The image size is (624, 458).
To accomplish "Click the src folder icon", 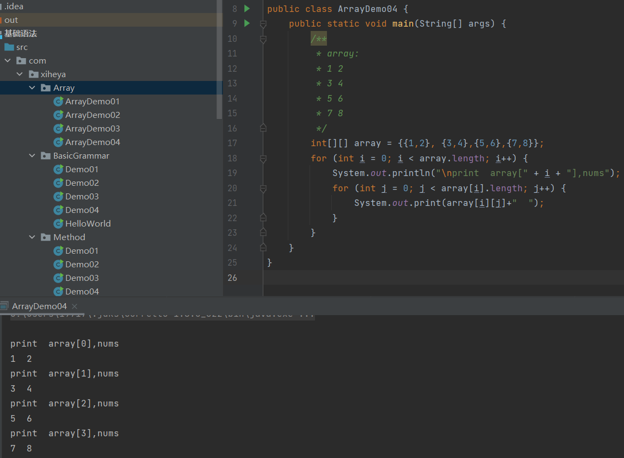I will [x=9, y=47].
